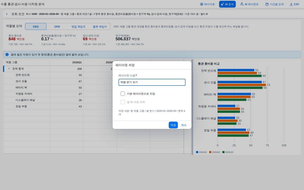This screenshot has width=304, height=190.
Task: Toggle 2026Q3 legend swatch in chart
Action: [223, 152]
